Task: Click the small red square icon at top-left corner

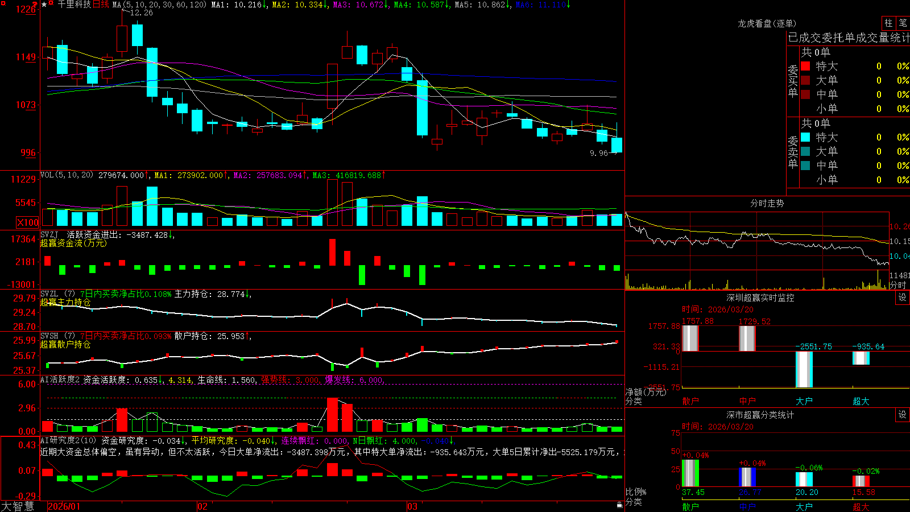Action: (x=3, y=3)
